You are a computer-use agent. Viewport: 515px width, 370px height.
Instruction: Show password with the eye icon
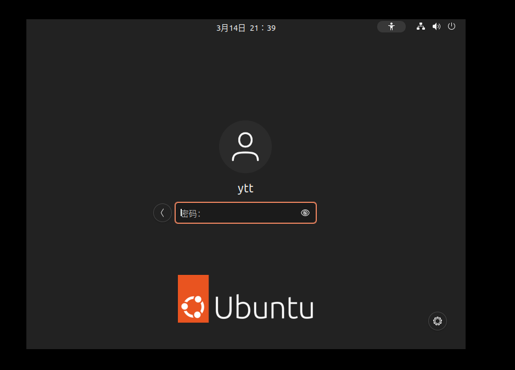coord(305,213)
